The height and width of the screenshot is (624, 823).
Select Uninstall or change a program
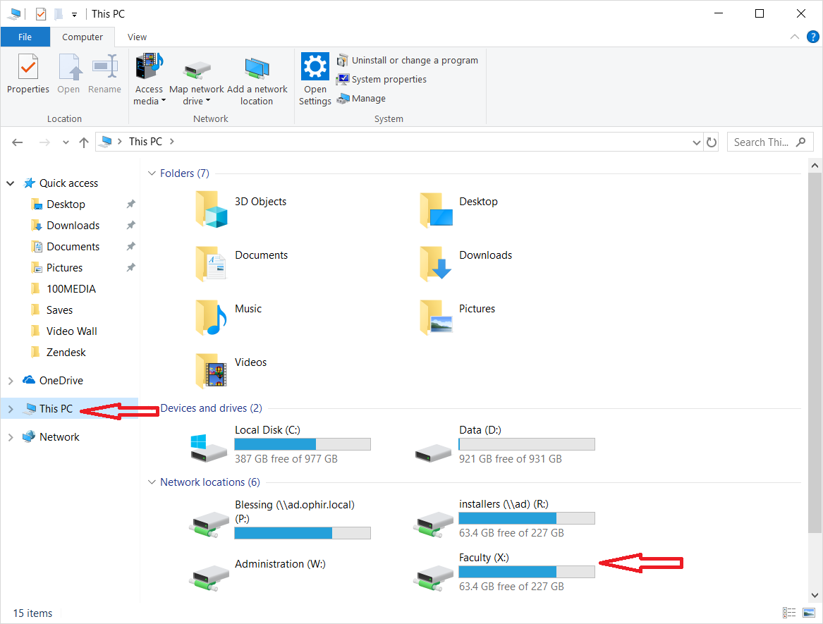click(x=408, y=61)
